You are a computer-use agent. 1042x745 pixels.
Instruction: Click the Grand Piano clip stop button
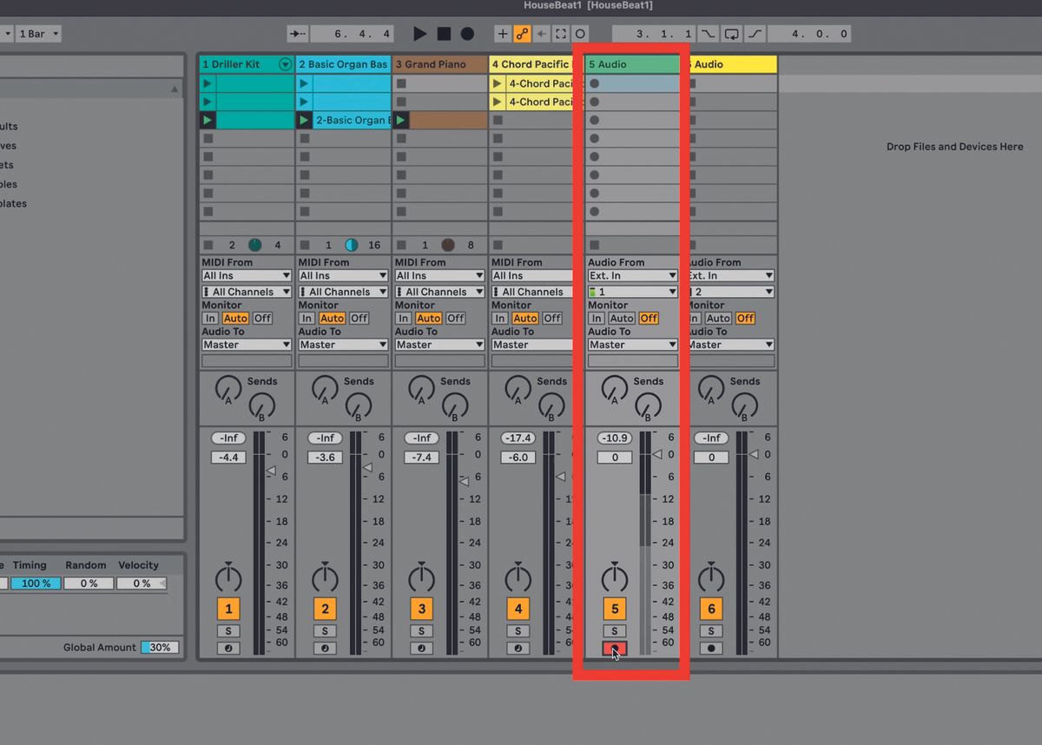pyautogui.click(x=400, y=246)
